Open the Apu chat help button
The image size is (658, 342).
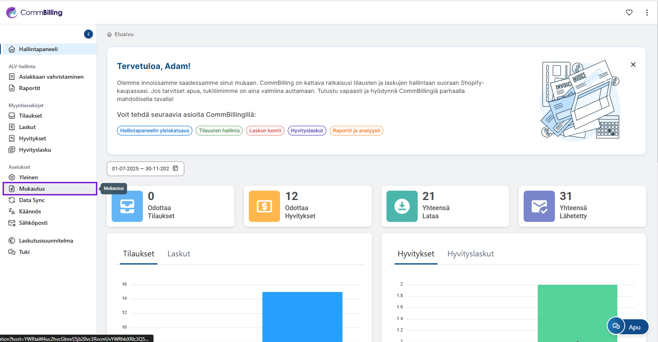tap(628, 327)
